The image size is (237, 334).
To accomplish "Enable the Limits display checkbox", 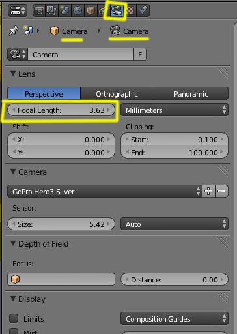I will 14,318.
